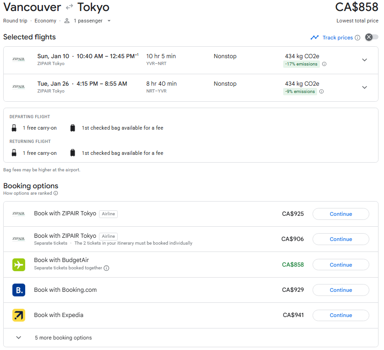The width and height of the screenshot is (384, 350).
Task: Click the 'Book with BudgetAir' label
Action: click(x=61, y=260)
